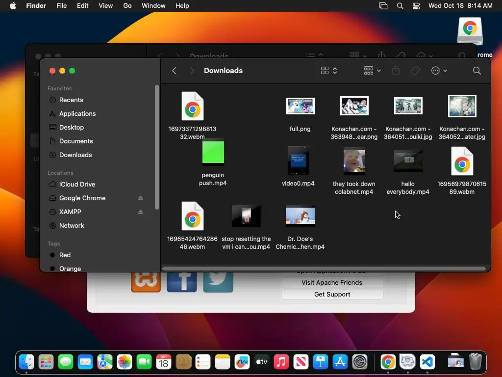The image size is (502, 377).
Task: Open the File menu
Action: coord(61,6)
